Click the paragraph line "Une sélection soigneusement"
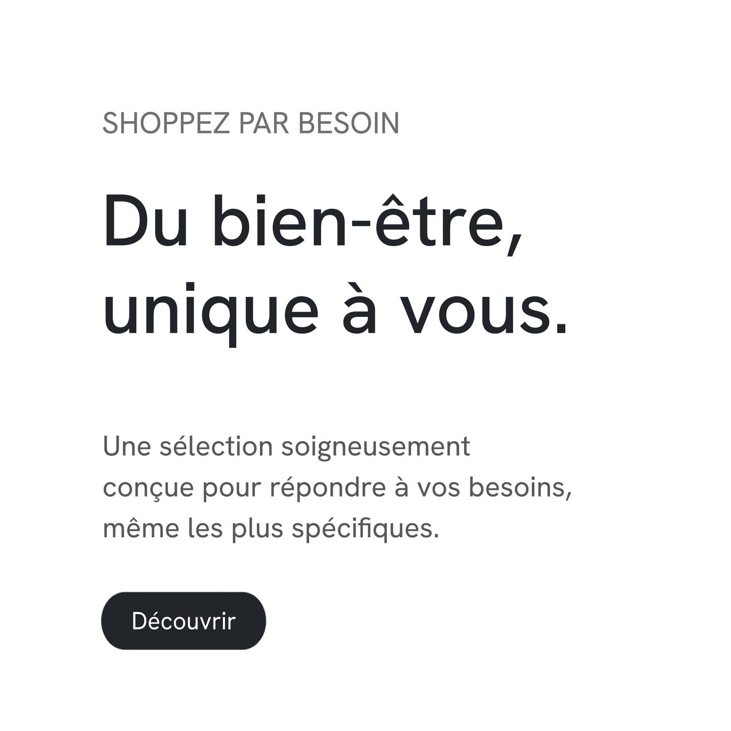Screen dimensions: 731x731 pyautogui.click(x=287, y=447)
